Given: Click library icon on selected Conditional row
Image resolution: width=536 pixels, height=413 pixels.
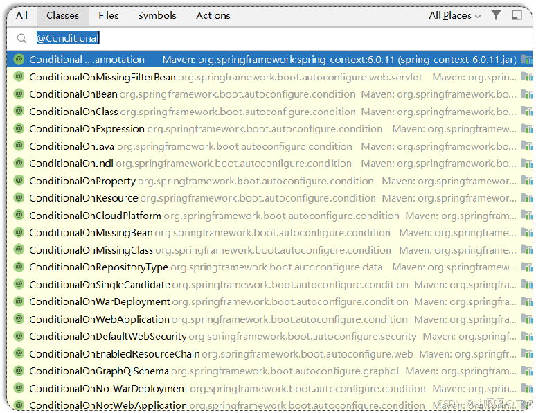Looking at the screenshot, I should click(x=526, y=60).
